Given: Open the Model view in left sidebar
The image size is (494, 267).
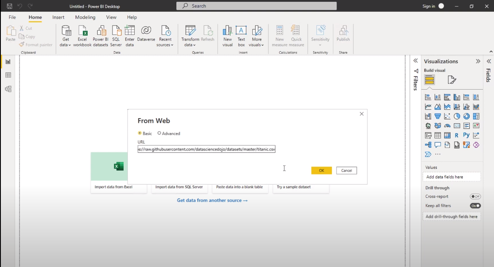Looking at the screenshot, I should point(8,89).
